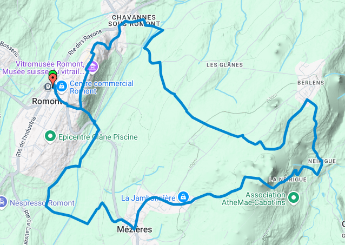The image size is (345, 245).
Task: Click the Centre commercial Romont shopping icon
Action: click(62, 87)
